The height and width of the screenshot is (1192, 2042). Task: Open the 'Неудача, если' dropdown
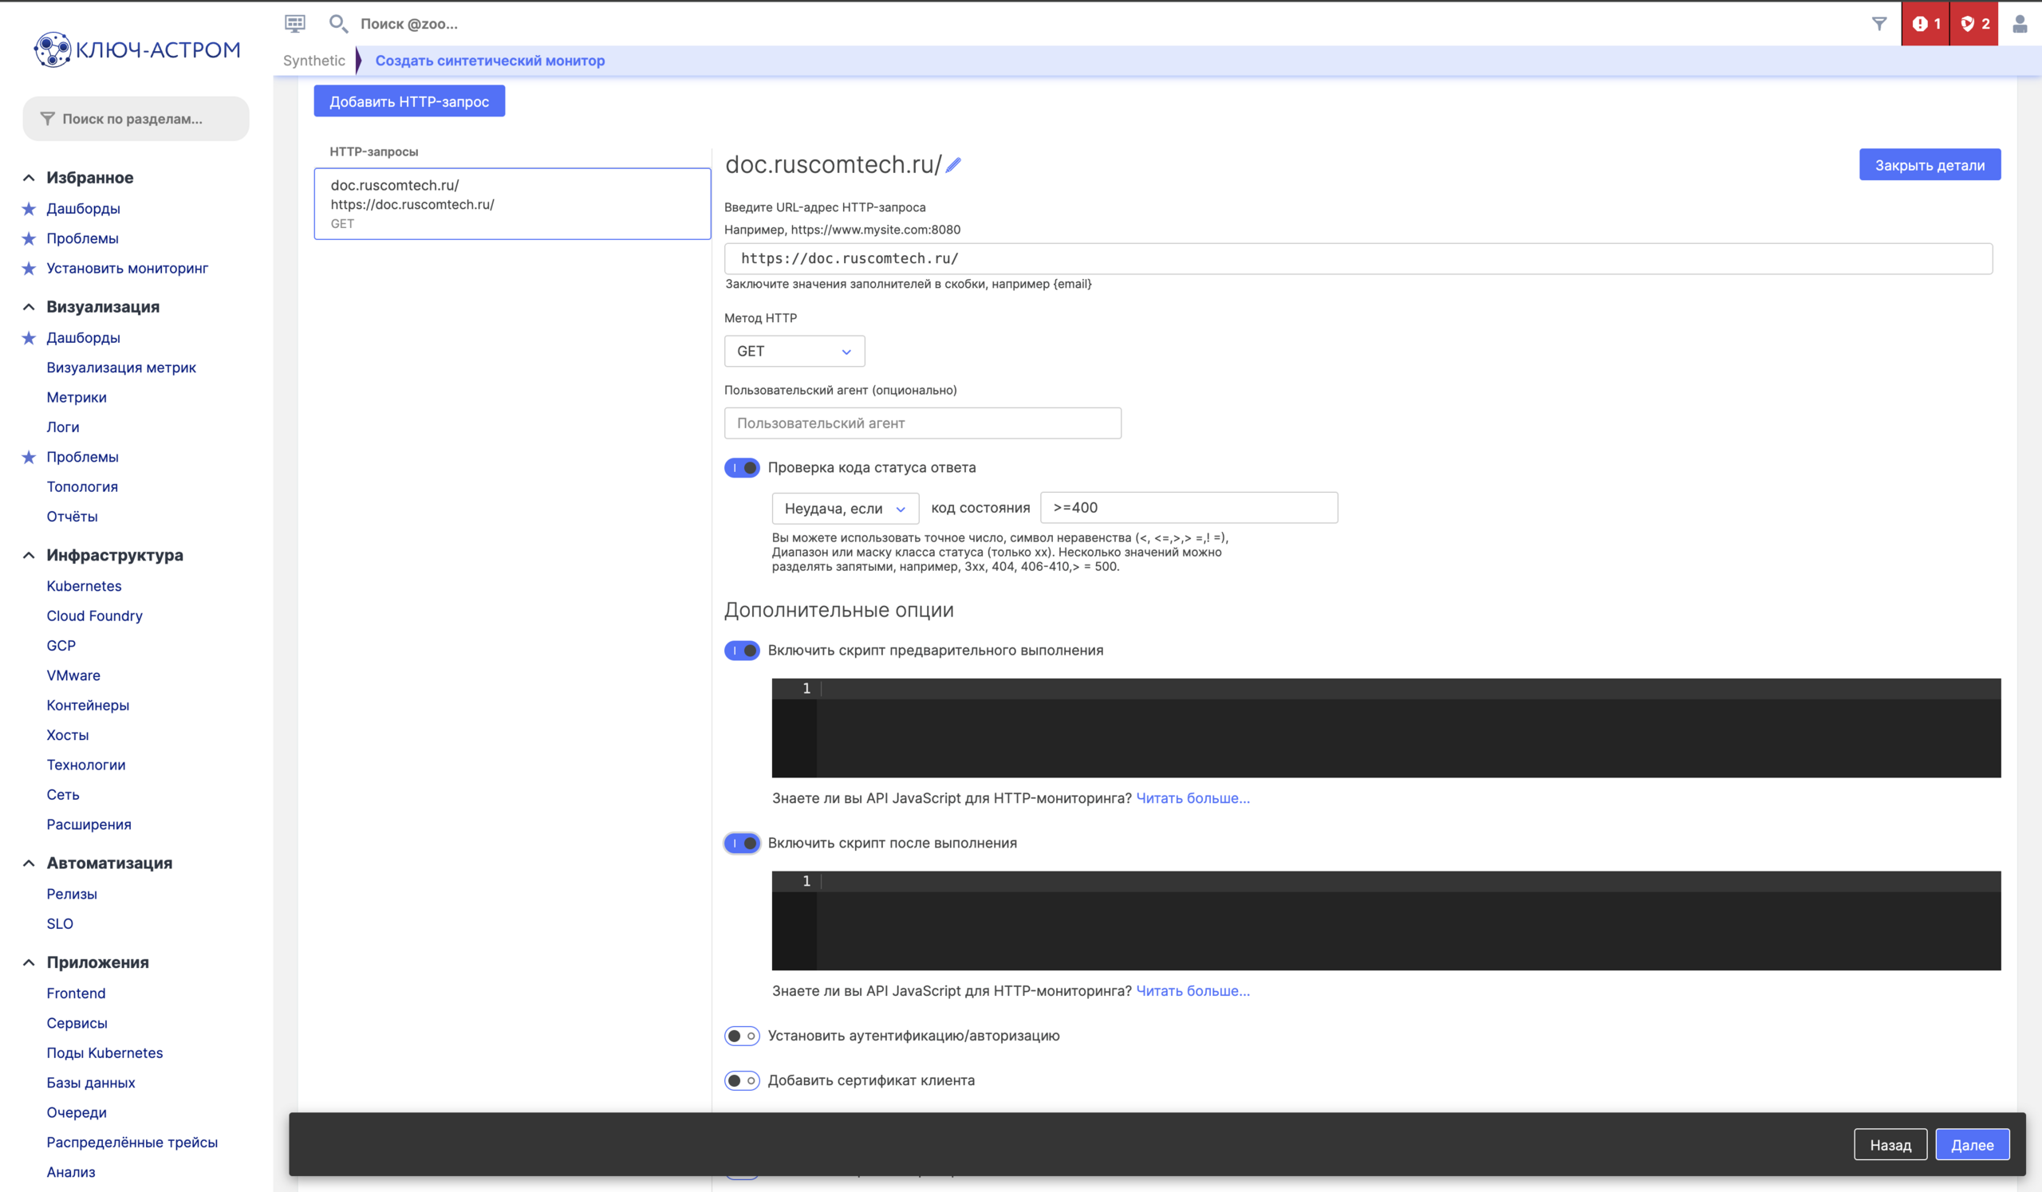click(845, 509)
